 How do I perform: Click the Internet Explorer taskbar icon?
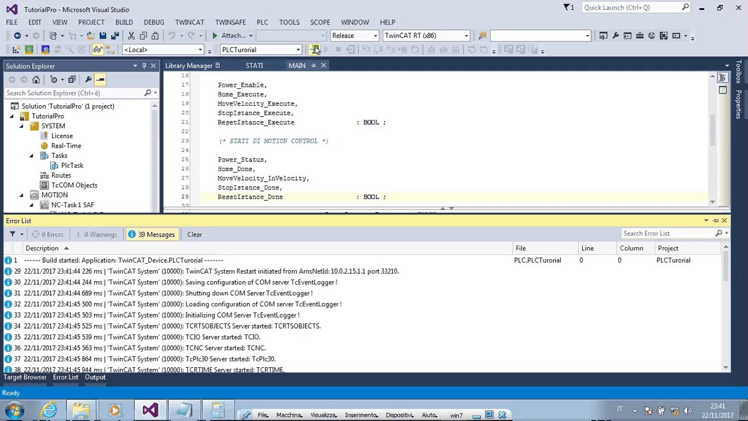click(49, 410)
